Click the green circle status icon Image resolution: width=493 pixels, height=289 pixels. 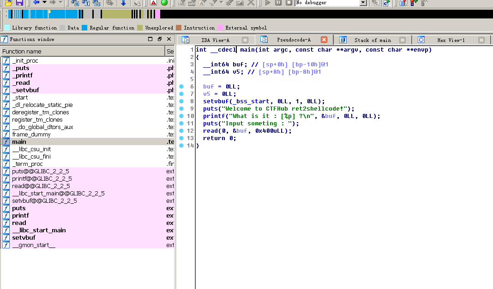164,3
